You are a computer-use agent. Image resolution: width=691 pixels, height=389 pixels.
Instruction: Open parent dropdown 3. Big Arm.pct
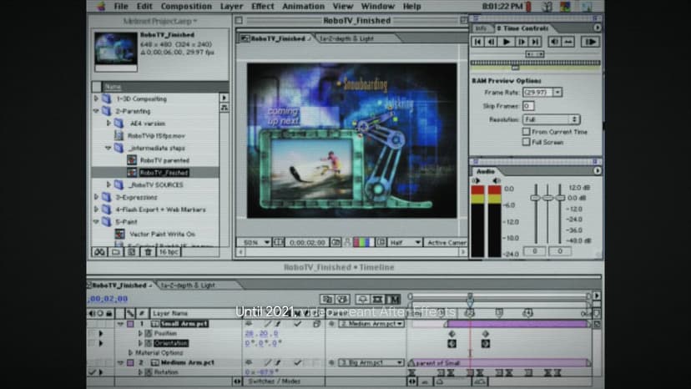[x=371, y=362]
